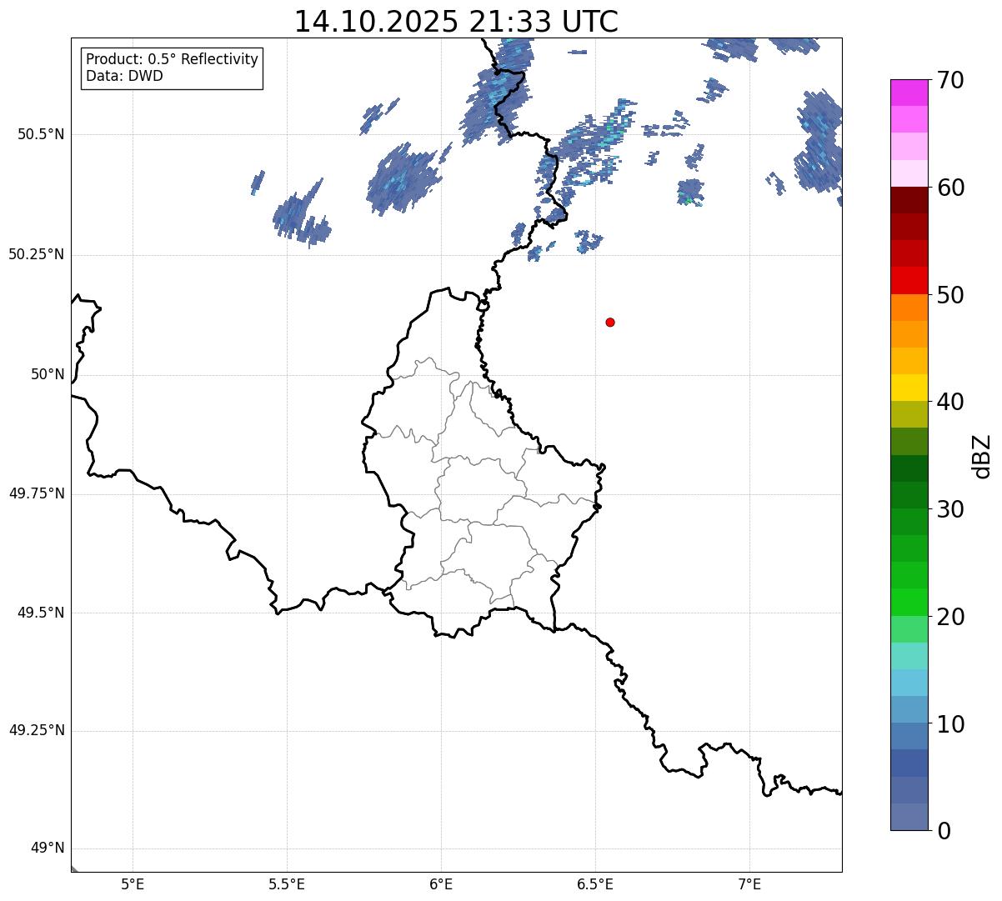Click the bright red 50 dBZ colorbar swatch
This screenshot has width=1002, height=901.
(x=909, y=281)
